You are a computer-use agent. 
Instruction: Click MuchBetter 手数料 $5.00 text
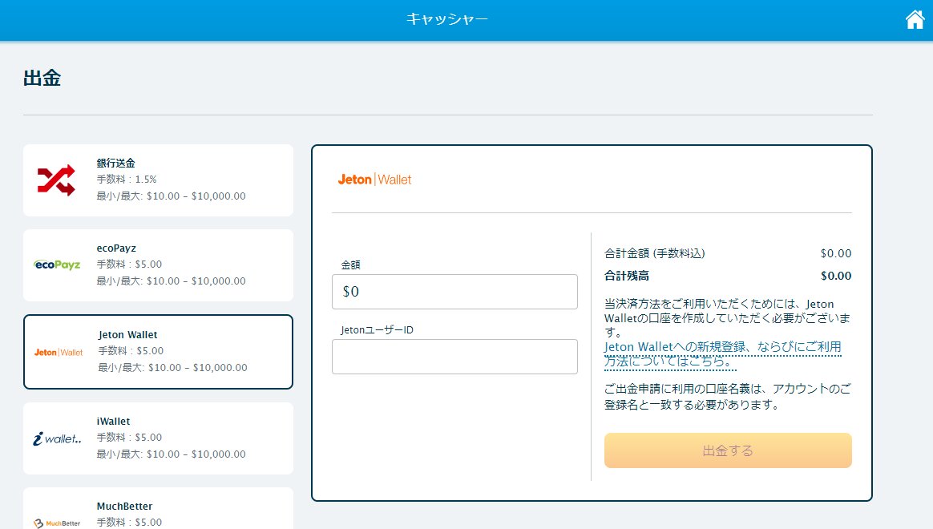pos(129,522)
